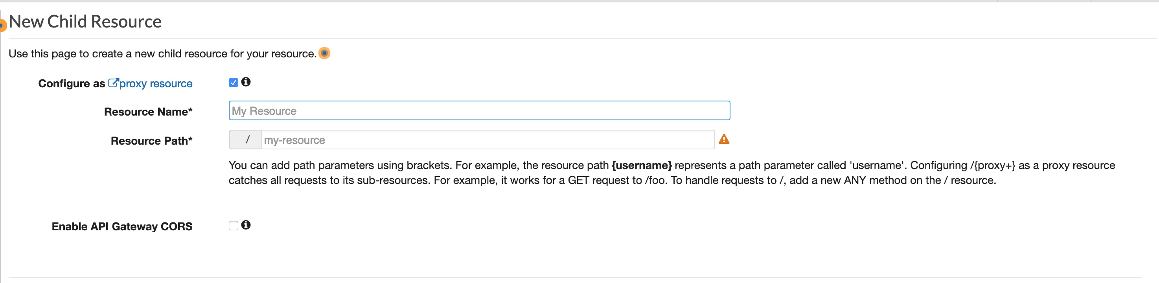This screenshot has height=283, width=1159.
Task: Click the info icon beside proxy resource checkbox
Action: pyautogui.click(x=246, y=82)
